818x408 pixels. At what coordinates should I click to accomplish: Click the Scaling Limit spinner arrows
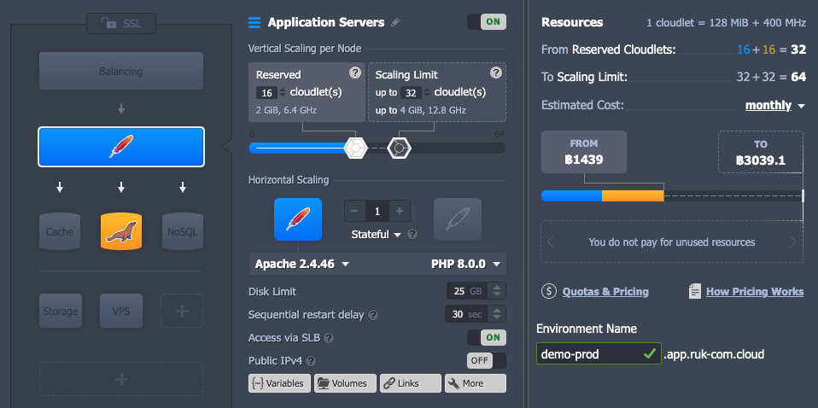(x=427, y=92)
